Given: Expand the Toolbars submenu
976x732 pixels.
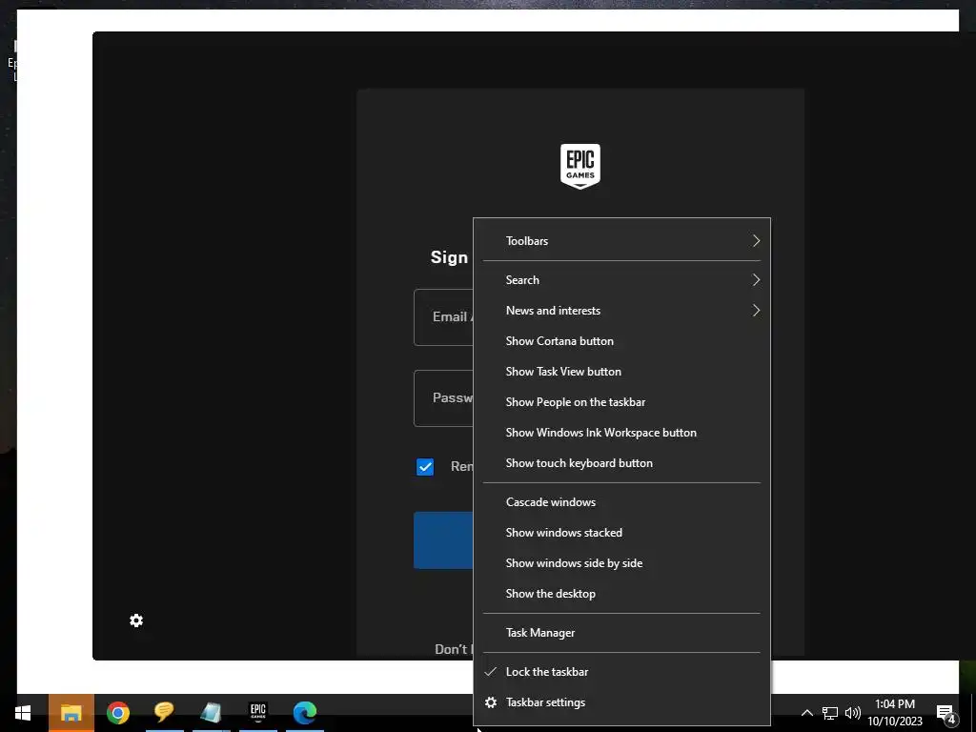Looking at the screenshot, I should (621, 241).
